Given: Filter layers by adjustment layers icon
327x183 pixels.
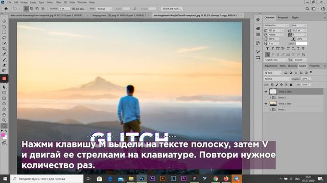Looking at the screenshot, I should click(x=291, y=73).
